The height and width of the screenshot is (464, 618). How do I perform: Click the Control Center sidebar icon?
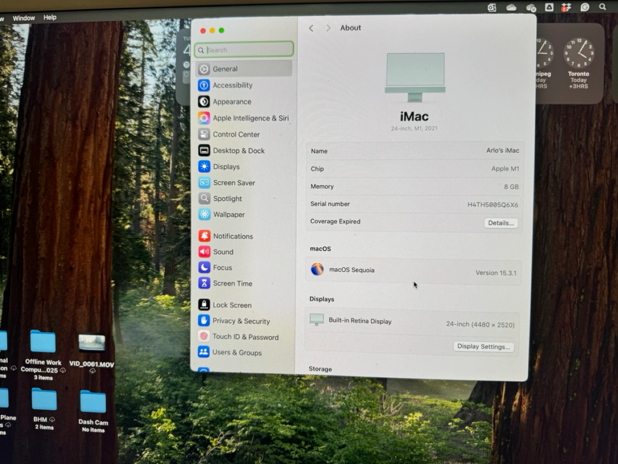204,134
